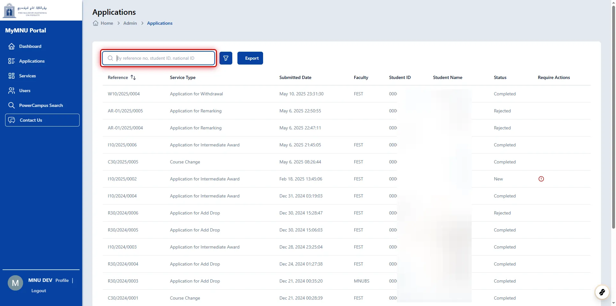This screenshot has width=616, height=306.
Task: Click the chat bubble icon in Contact Us
Action: point(12,120)
